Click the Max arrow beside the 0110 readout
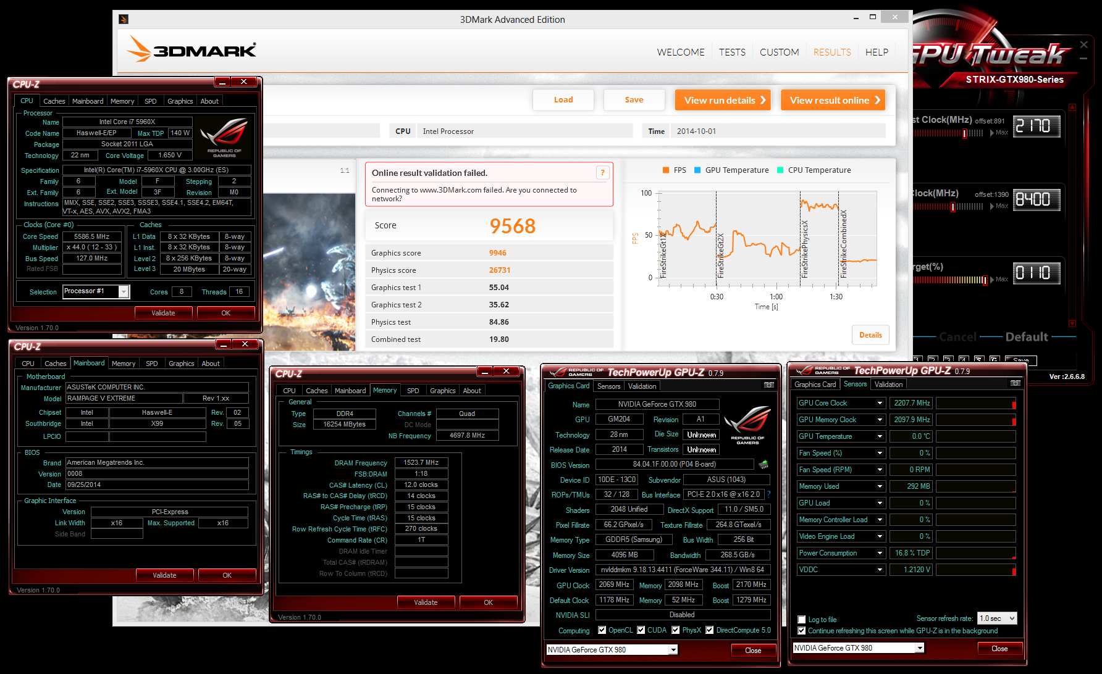Screen dimensions: 1102x674 click(992, 280)
